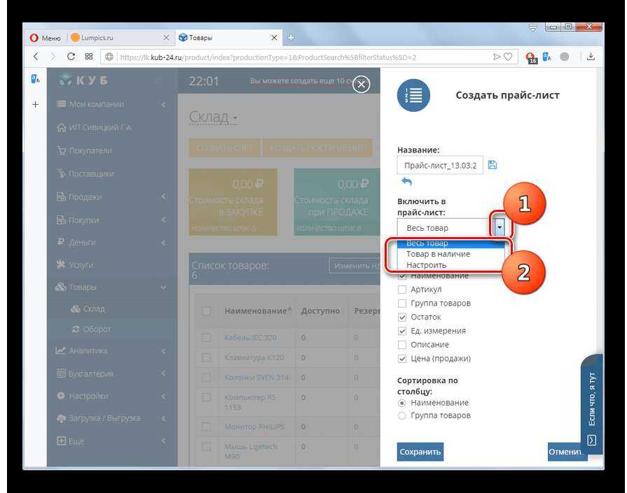Click the send-page arrow icon in the address bar
The image size is (627, 493).
[497, 57]
